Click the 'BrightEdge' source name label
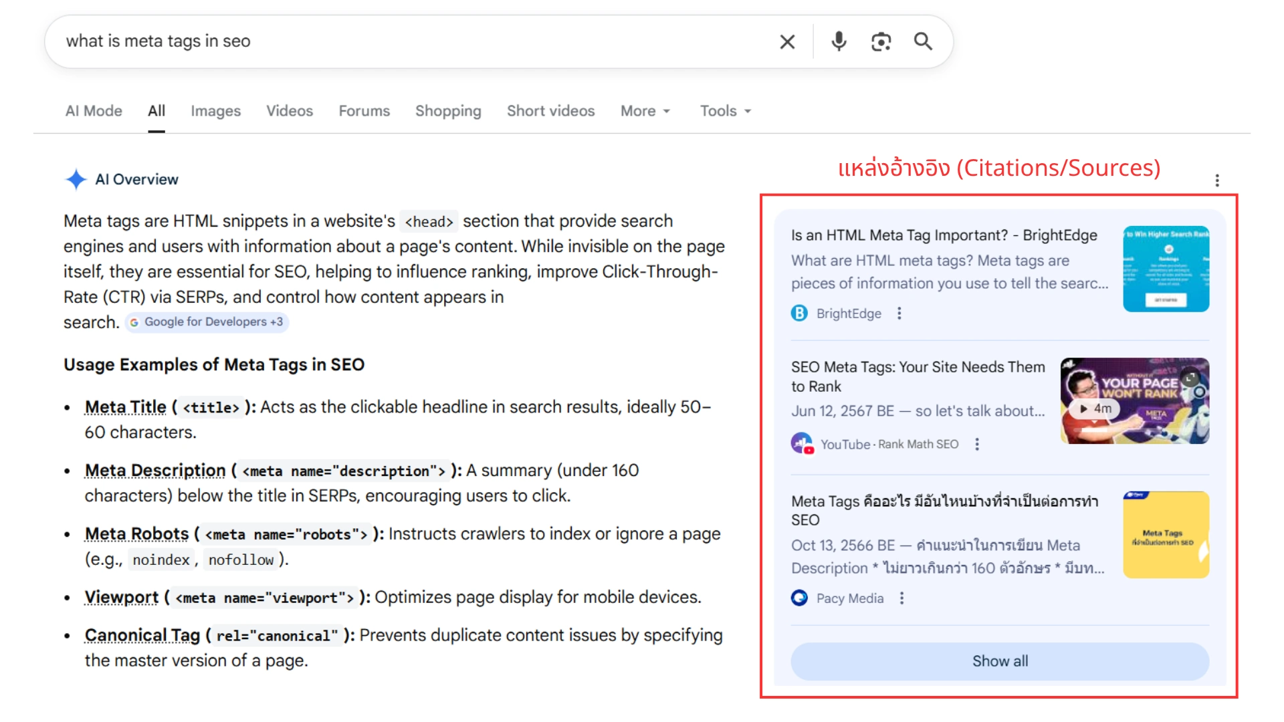 849,314
